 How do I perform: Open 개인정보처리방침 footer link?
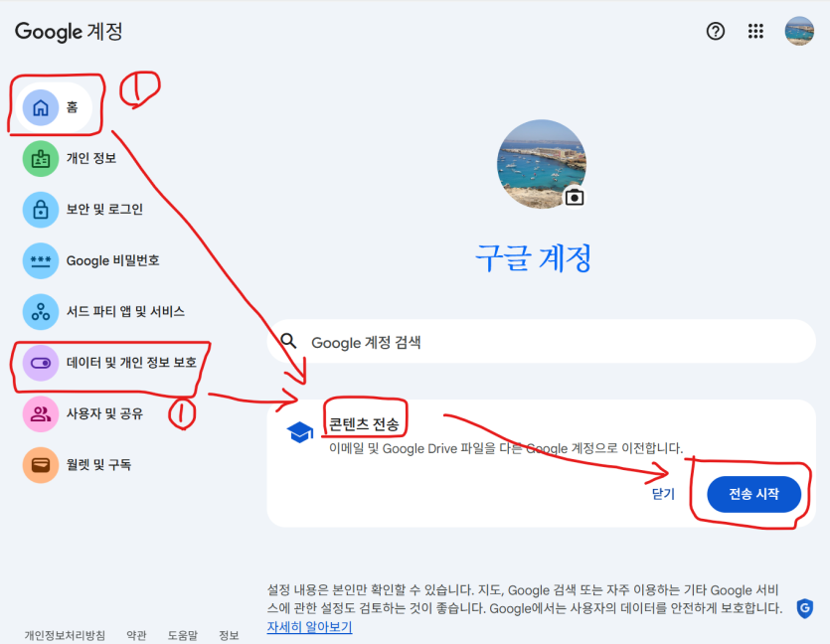pos(65,635)
